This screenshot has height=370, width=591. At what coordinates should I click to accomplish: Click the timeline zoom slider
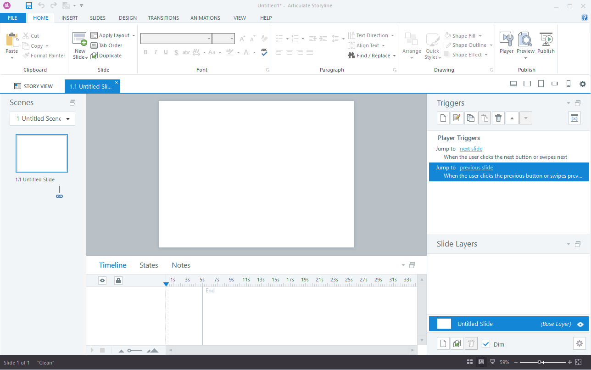[134, 351]
